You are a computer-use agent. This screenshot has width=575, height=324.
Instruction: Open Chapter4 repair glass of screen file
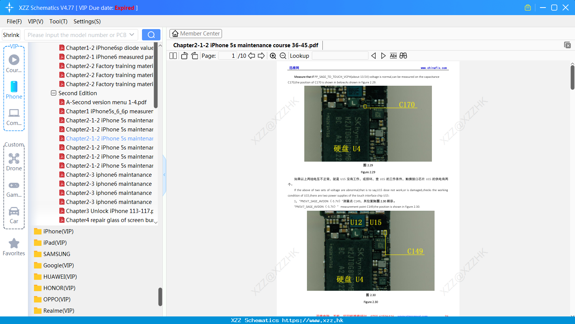coord(106,220)
